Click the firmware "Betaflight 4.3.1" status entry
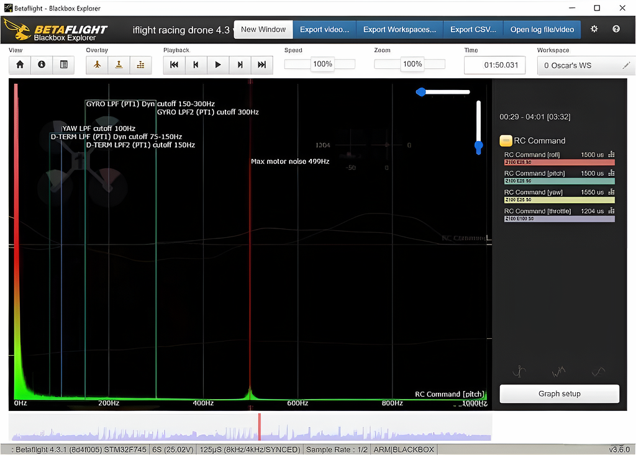The image size is (636, 455). 79,450
